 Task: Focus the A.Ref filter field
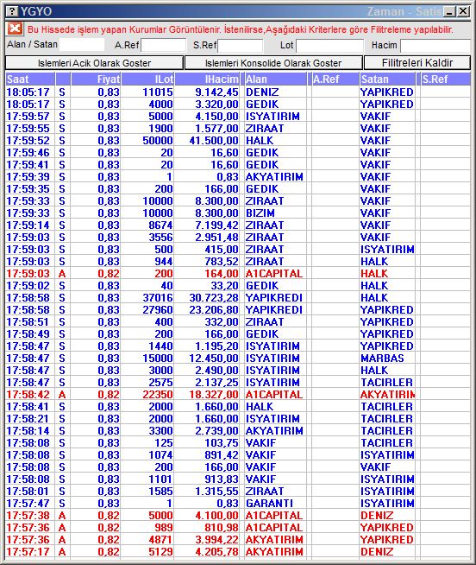[164, 46]
